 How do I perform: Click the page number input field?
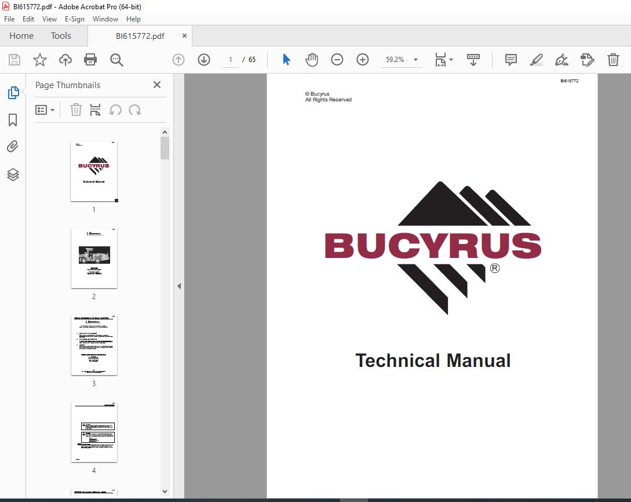point(230,60)
